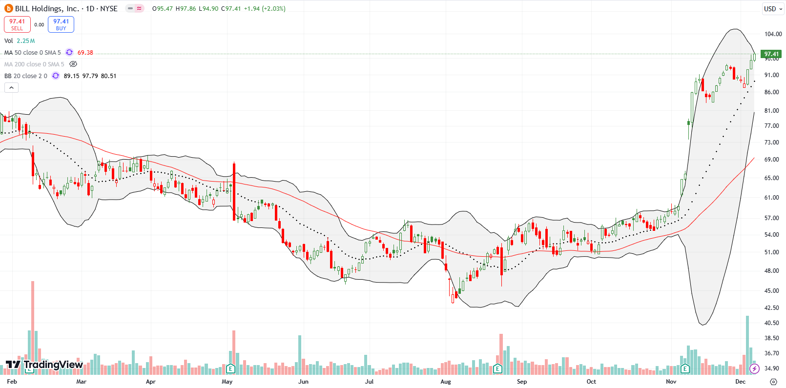Open the earnings marker E near September
The height and width of the screenshot is (388, 786).
[x=497, y=368]
